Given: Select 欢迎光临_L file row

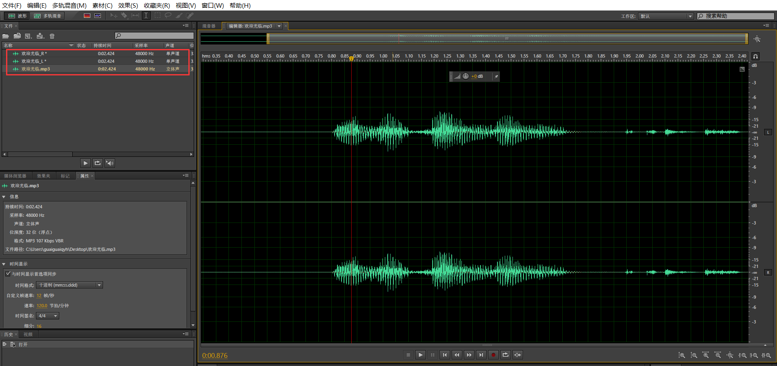Looking at the screenshot, I should point(98,61).
